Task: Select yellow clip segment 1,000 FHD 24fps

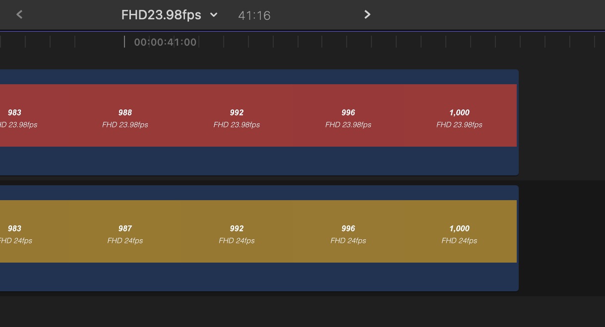Action: coord(460,231)
